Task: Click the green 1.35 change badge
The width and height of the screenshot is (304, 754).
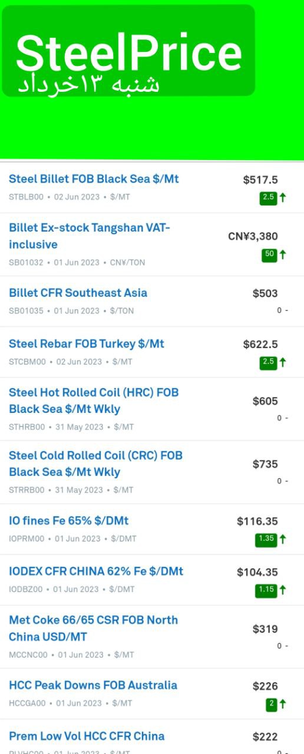Action: pos(266,540)
